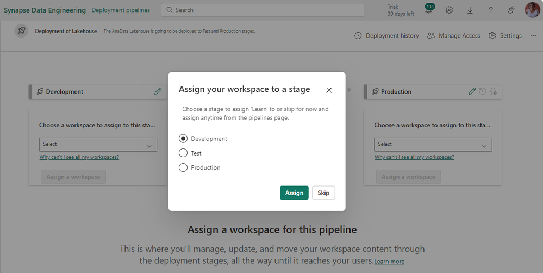Click the AnaData Lakehouse description text
Image resolution: width=543 pixels, height=273 pixels.
click(179, 31)
